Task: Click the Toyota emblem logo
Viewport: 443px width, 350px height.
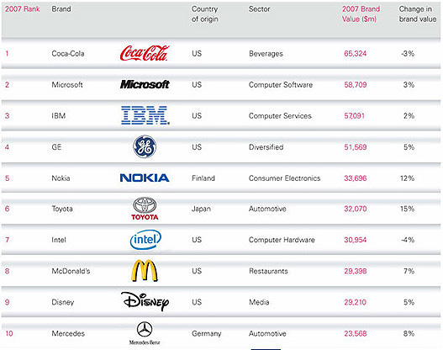Action: 145,209
